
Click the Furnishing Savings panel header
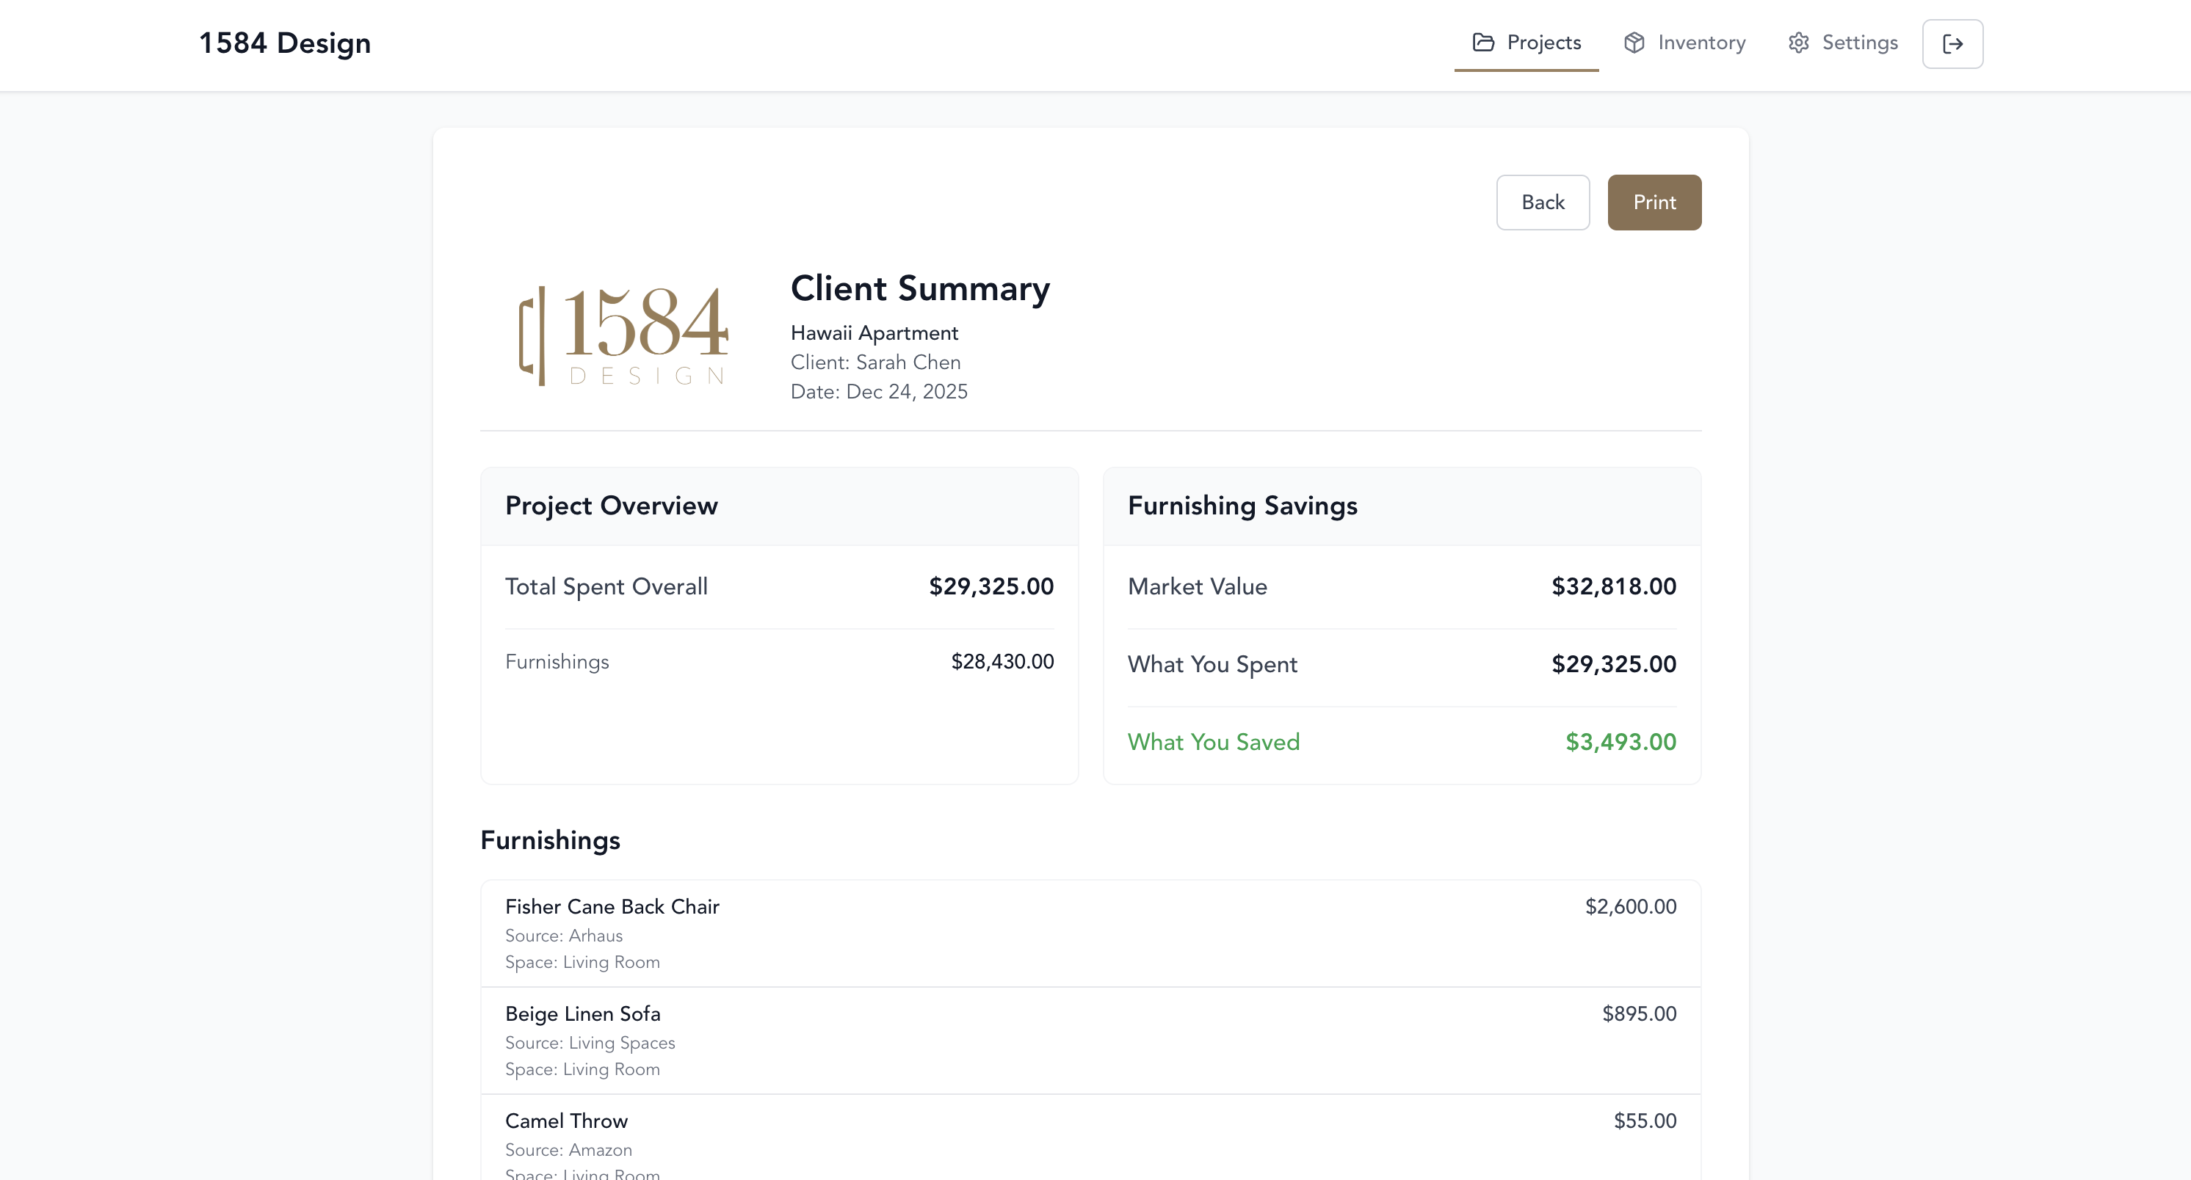pos(1242,505)
